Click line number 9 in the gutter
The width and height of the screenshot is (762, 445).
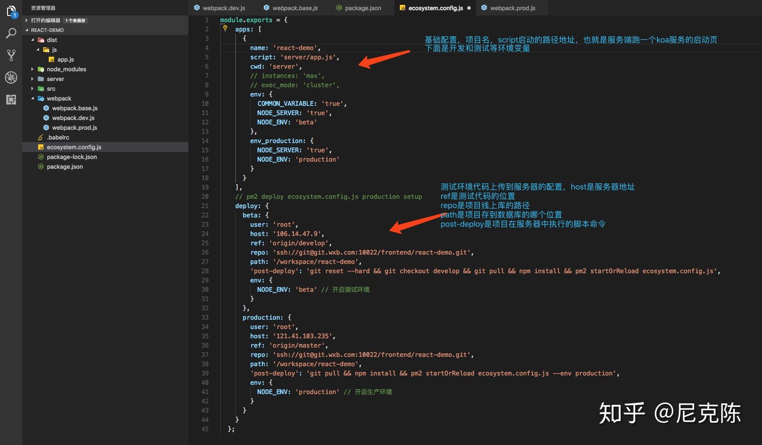pos(207,94)
